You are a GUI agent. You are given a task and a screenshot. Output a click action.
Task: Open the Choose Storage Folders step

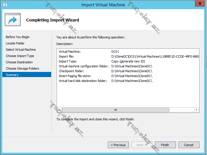click(22, 68)
